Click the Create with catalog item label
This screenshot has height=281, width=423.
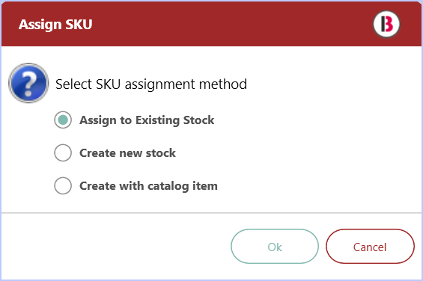coord(148,186)
